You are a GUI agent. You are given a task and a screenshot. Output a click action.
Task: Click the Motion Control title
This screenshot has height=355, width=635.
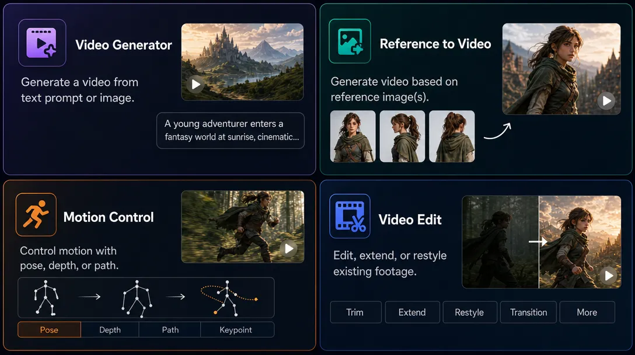[109, 217]
